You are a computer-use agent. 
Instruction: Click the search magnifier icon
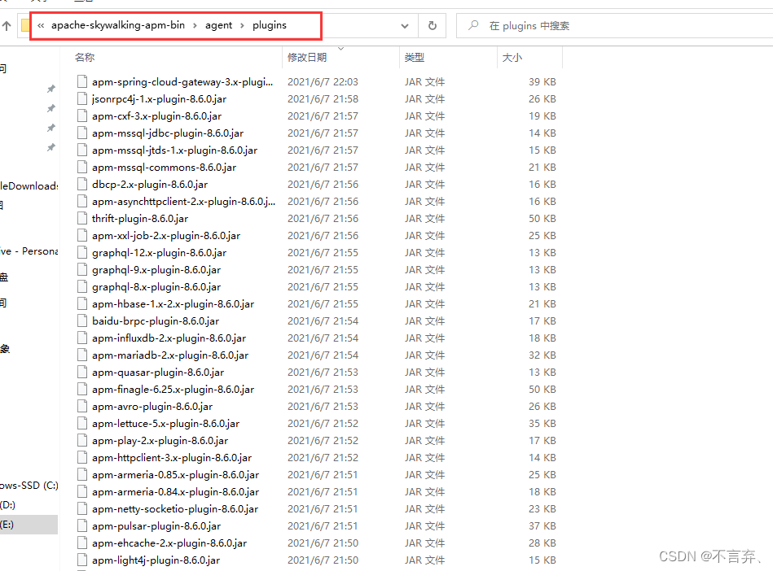473,25
